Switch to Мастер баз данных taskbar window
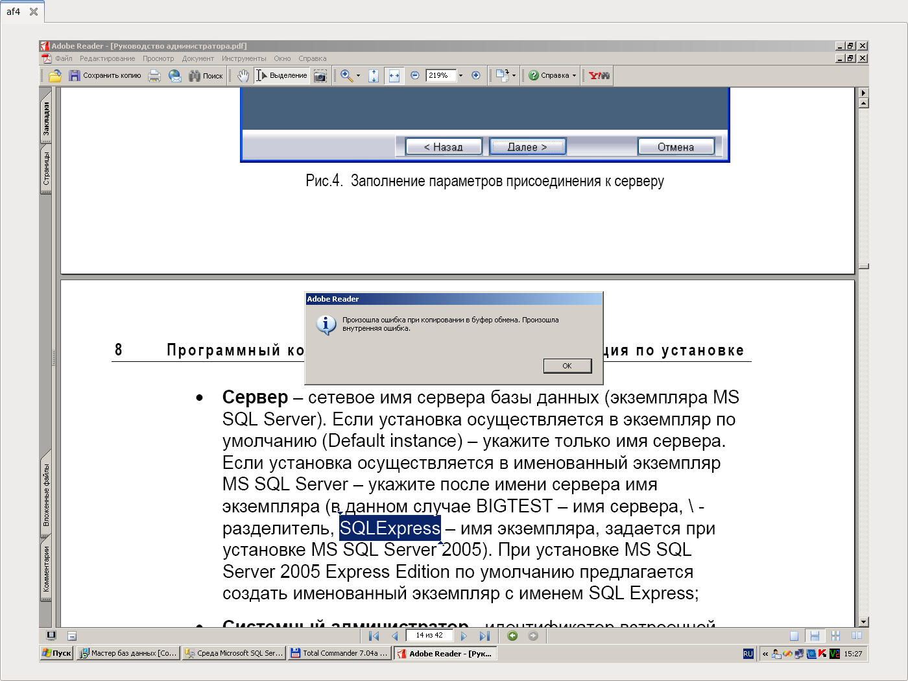 pos(128,653)
